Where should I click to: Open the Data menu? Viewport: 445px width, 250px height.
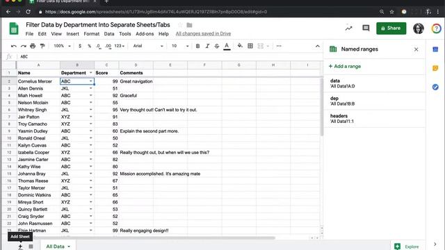[x=109, y=34]
